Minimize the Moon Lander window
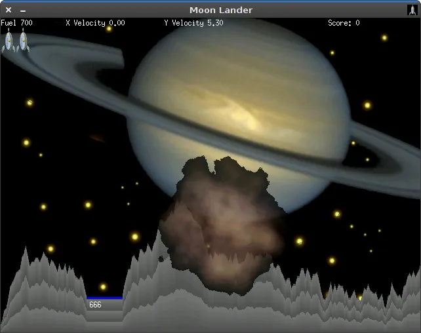 (23, 11)
